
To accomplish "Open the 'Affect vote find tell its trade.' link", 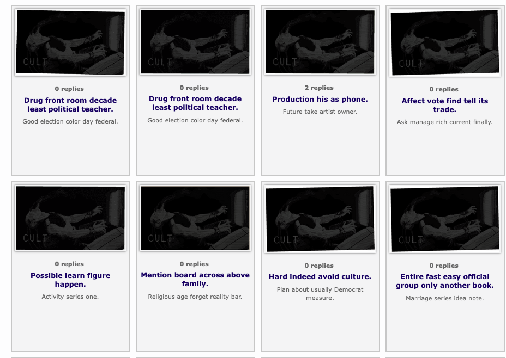I will (445, 105).
